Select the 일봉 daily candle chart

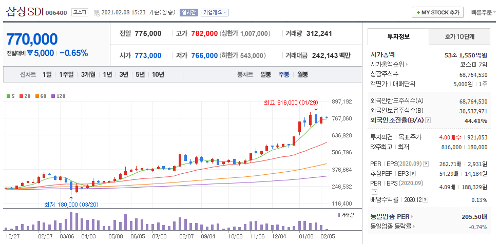(x=265, y=74)
